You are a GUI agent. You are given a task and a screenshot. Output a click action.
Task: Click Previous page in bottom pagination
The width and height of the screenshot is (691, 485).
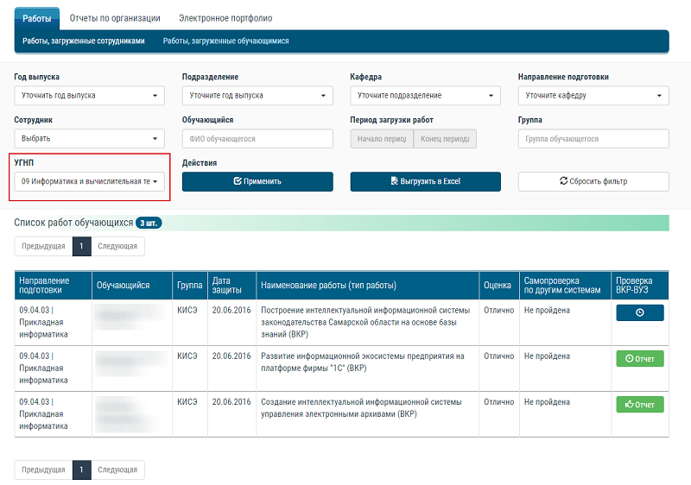click(x=43, y=470)
